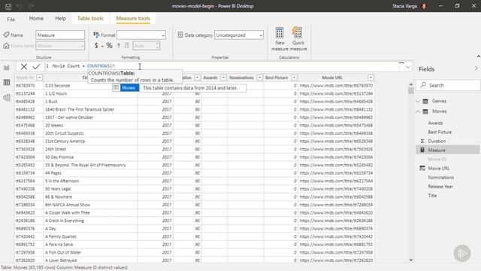Select the Awards field

point(435,123)
